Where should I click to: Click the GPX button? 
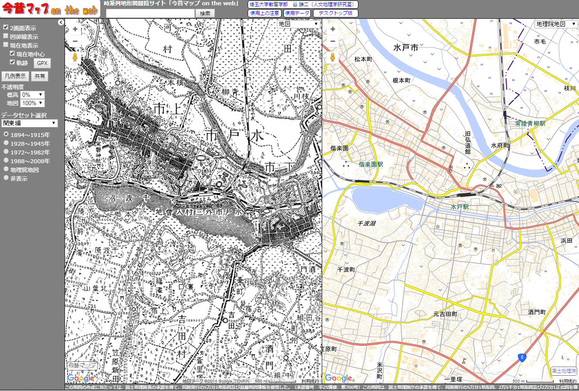tap(42, 63)
